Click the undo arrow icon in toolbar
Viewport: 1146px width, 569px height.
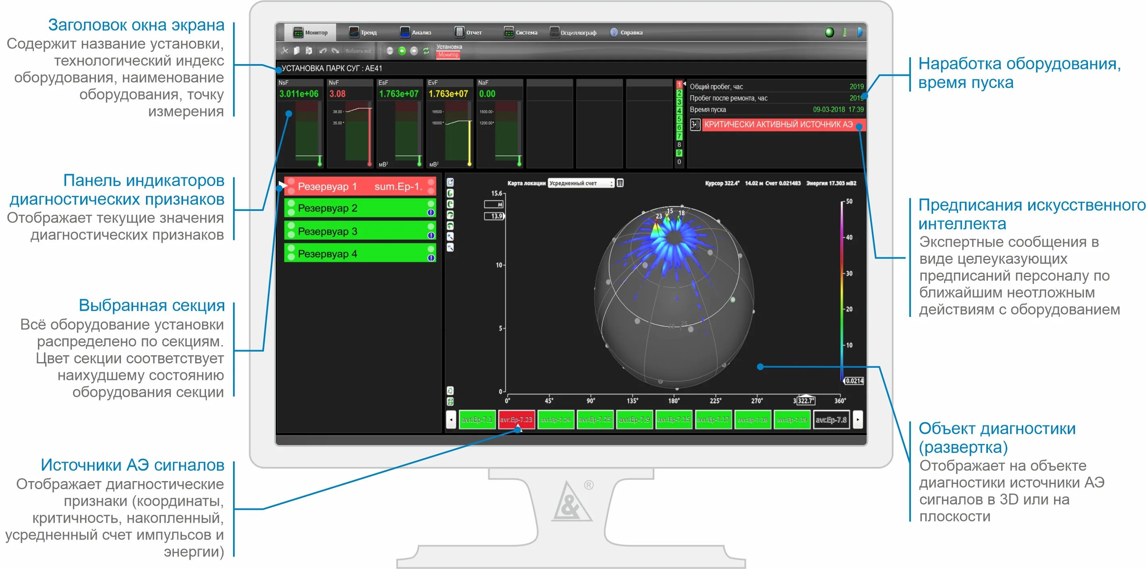coord(323,51)
